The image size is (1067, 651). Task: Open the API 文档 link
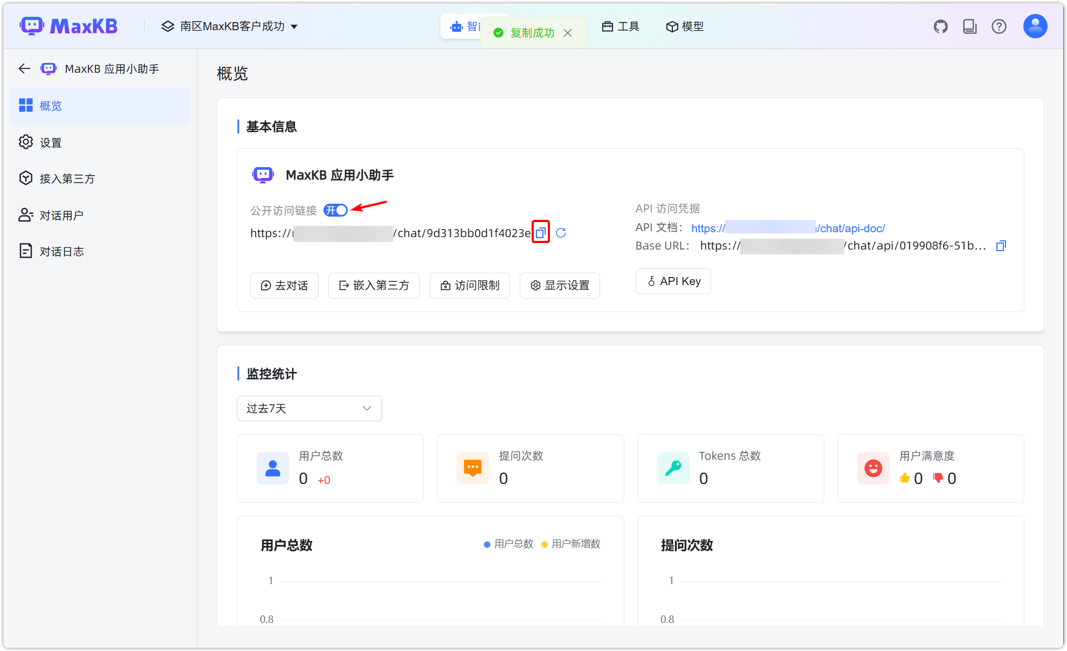(x=788, y=228)
